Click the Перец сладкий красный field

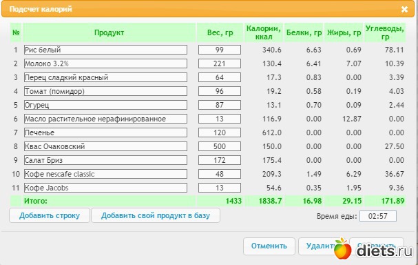click(x=105, y=77)
